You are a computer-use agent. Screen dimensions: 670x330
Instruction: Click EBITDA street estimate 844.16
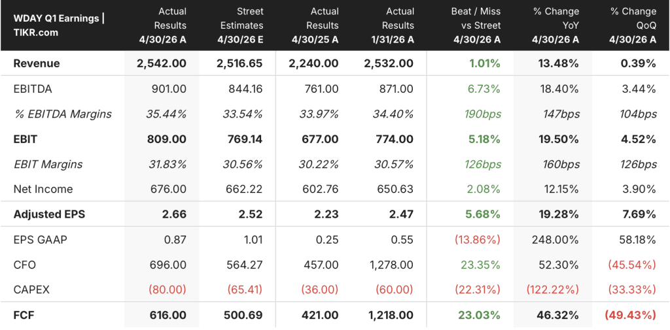(x=245, y=90)
